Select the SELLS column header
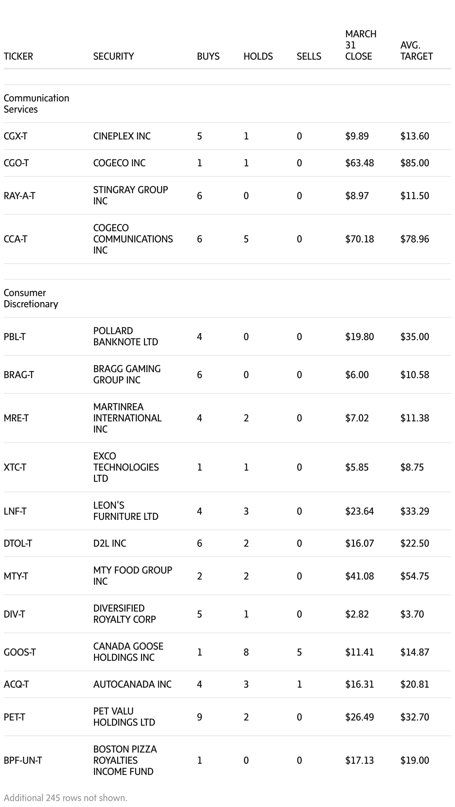455x807 pixels. (x=309, y=56)
